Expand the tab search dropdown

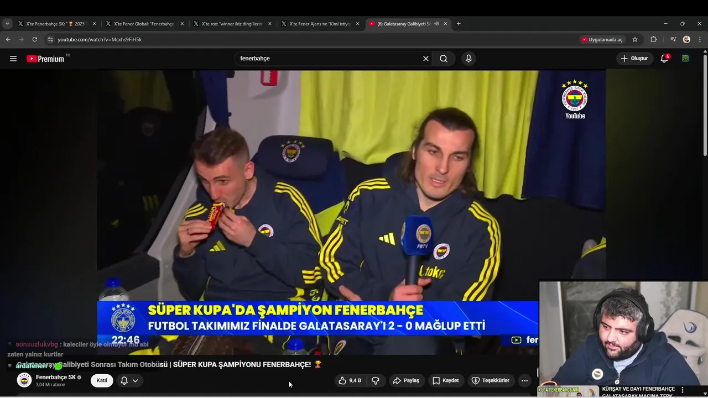pyautogui.click(x=7, y=24)
